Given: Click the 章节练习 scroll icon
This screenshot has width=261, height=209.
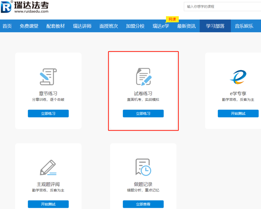Looking at the screenshot, I should pos(48,77).
